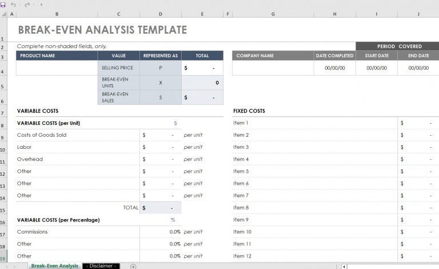The image size is (439, 269).
Task: Click the Break-Even Units value 0
Action: 202,82
